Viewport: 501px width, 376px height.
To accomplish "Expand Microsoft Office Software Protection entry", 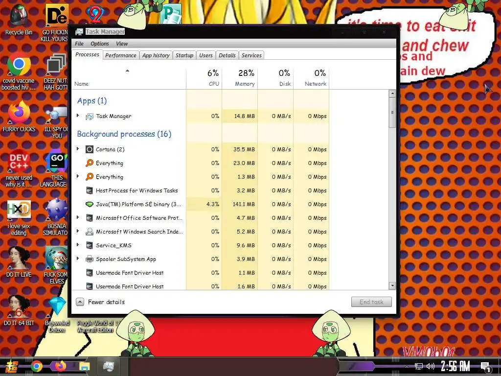I will point(78,217).
